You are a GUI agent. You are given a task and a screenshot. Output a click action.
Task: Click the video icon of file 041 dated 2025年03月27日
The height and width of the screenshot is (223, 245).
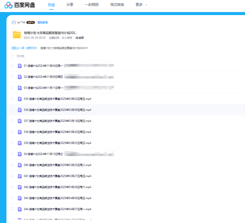pyautogui.click(x=20, y=176)
